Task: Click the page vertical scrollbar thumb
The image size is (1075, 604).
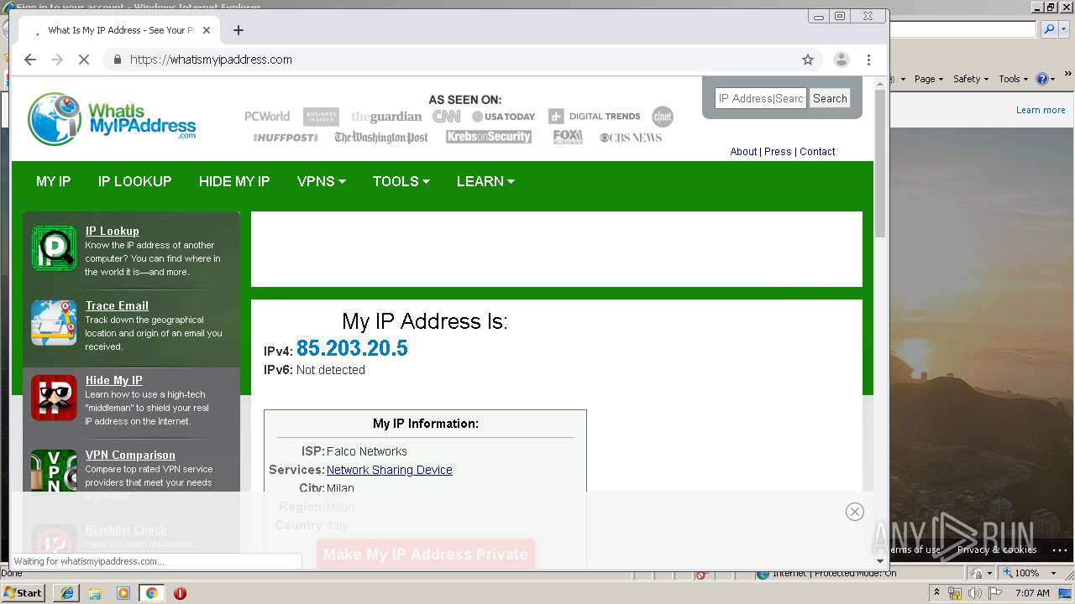Action: point(880,164)
